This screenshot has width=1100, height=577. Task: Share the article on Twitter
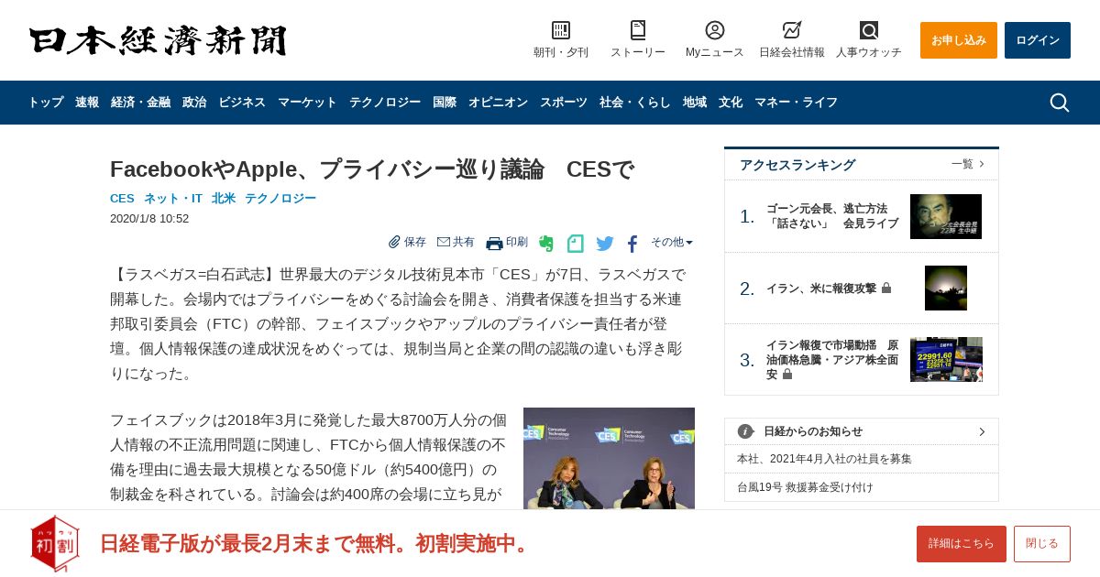click(605, 244)
